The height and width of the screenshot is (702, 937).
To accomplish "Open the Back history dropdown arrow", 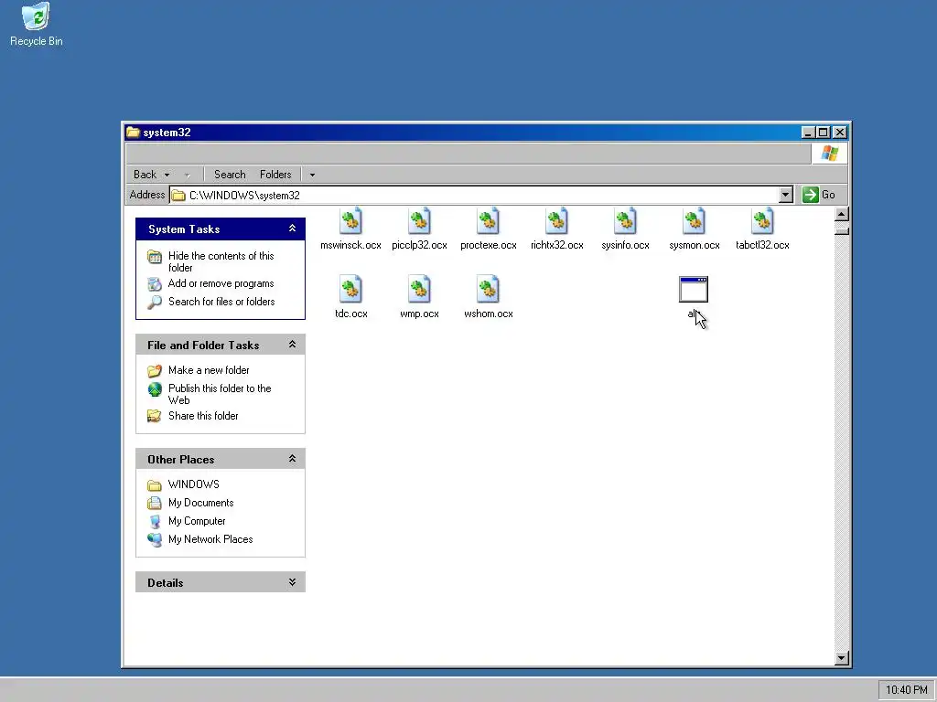I will pos(167,175).
